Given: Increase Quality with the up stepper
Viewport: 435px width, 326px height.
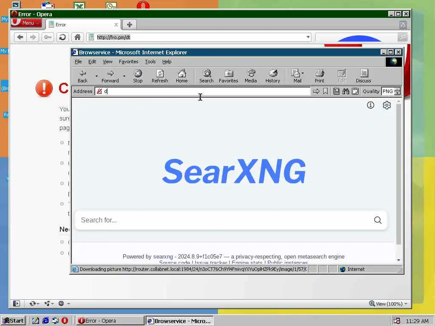Looking at the screenshot, I should pyautogui.click(x=398, y=89).
